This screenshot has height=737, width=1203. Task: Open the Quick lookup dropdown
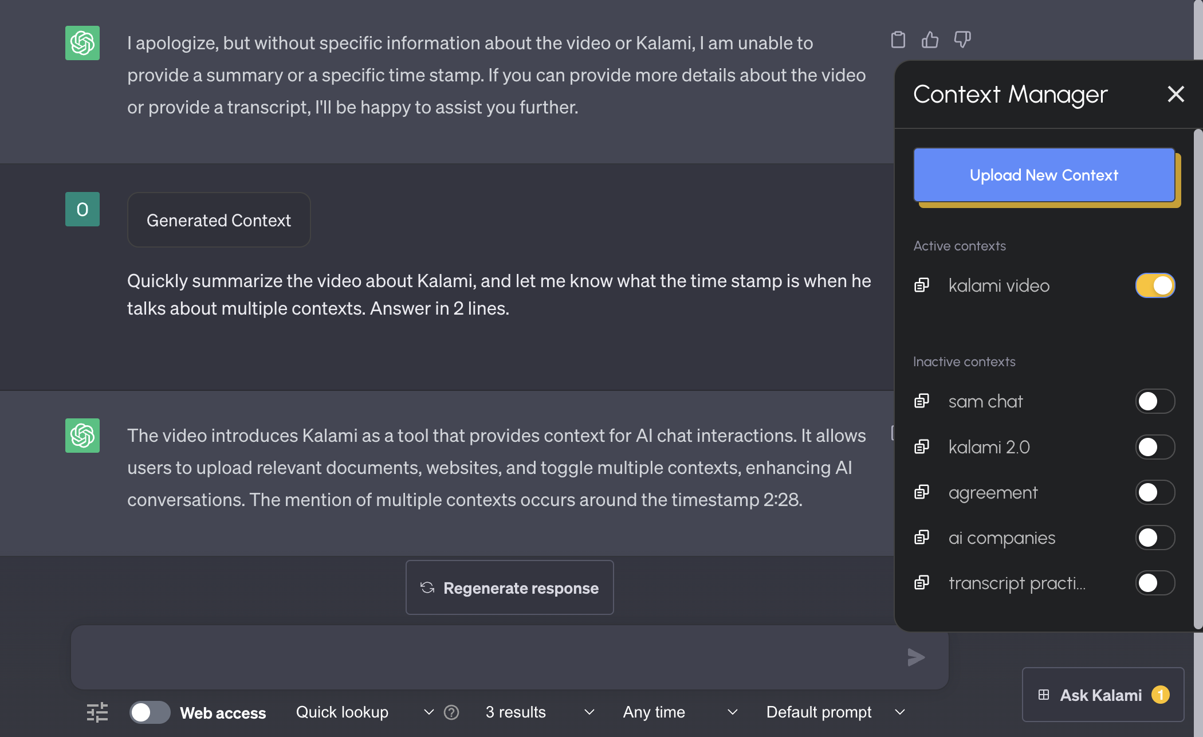click(x=364, y=712)
